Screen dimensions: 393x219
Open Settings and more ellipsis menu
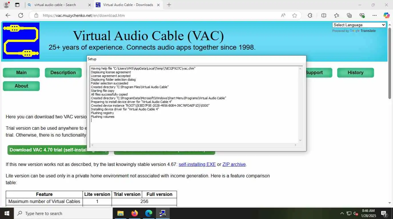point(374,15)
